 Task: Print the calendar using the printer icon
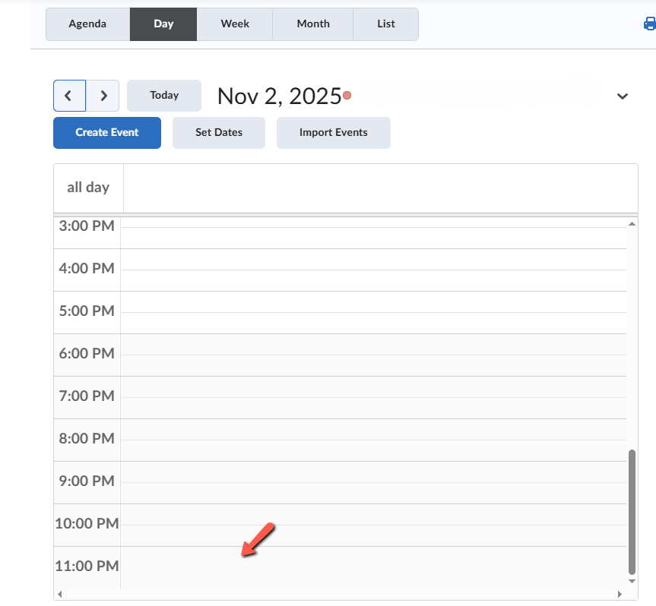coord(648,24)
